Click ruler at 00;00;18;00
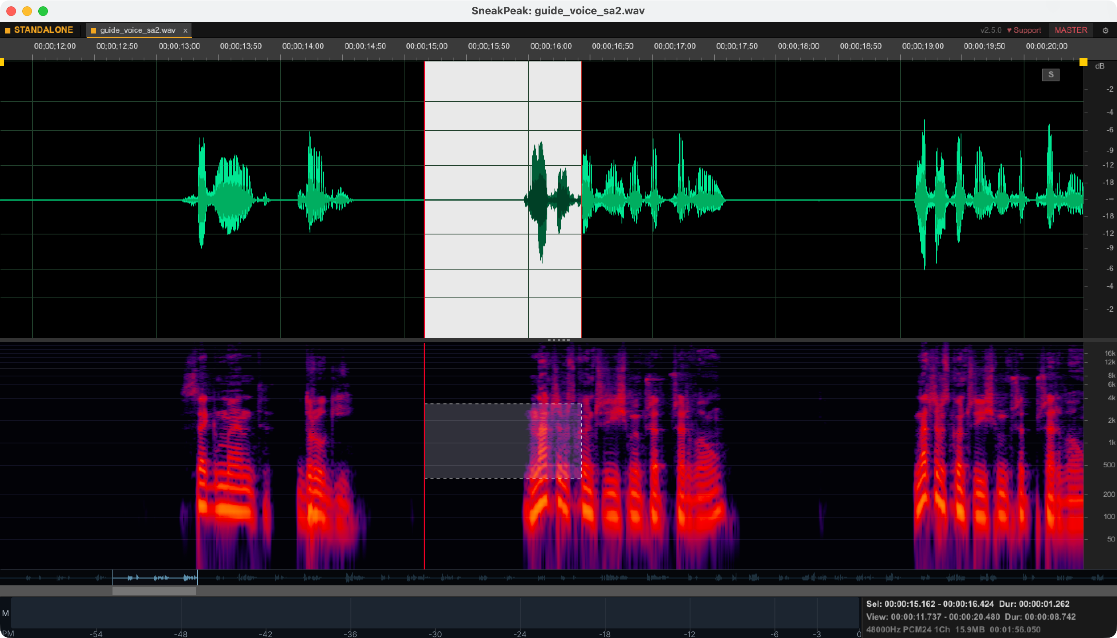 click(x=798, y=46)
